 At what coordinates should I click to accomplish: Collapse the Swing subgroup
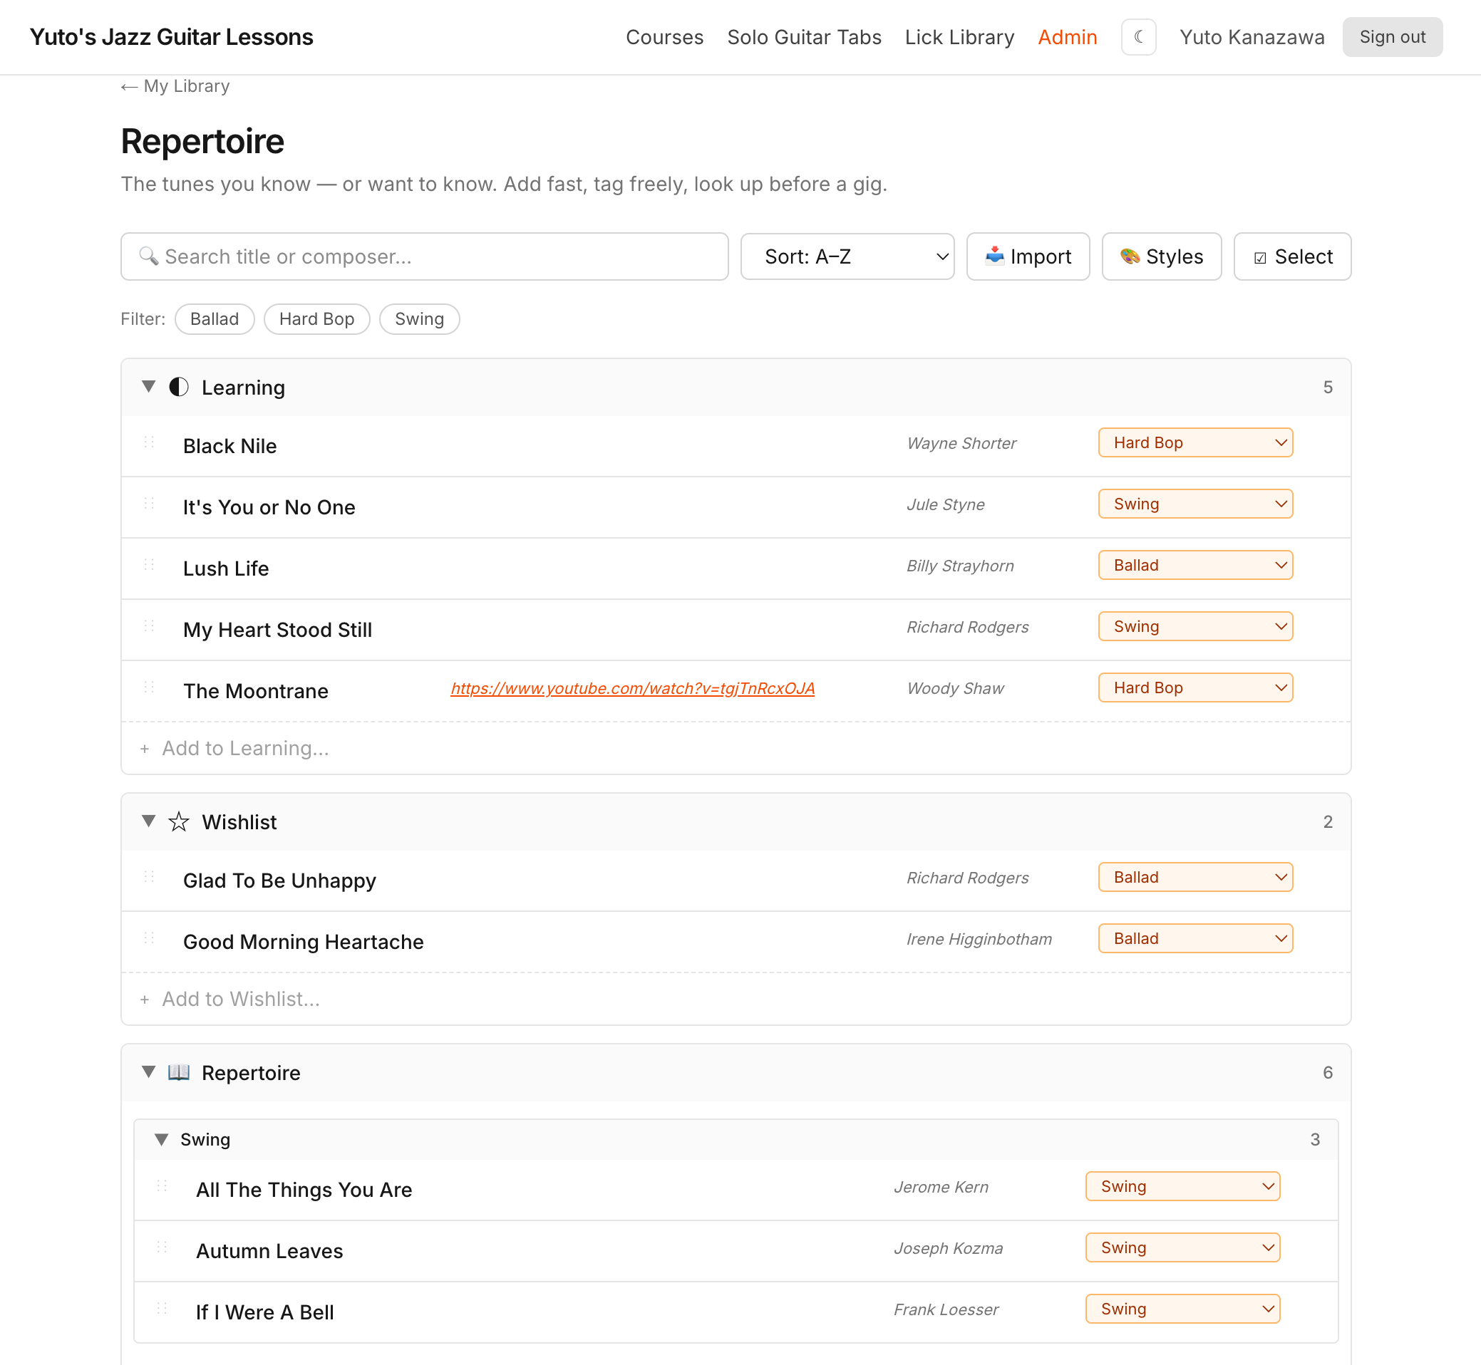[x=161, y=1140]
